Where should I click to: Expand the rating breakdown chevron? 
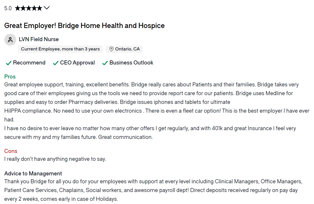(x=47, y=8)
